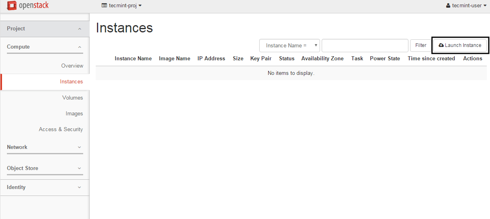Open the tecmint-proj project dropdown
490x219 pixels.
[122, 6]
